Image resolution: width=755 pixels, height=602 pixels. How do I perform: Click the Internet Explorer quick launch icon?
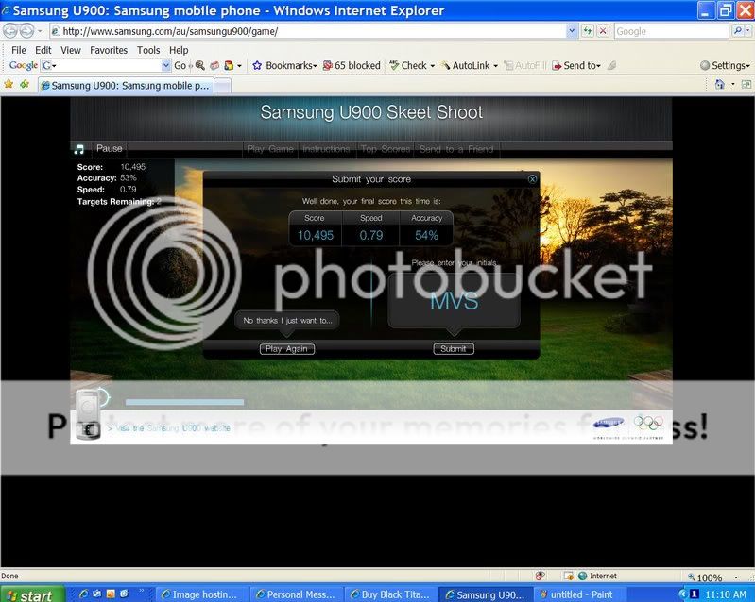click(84, 594)
